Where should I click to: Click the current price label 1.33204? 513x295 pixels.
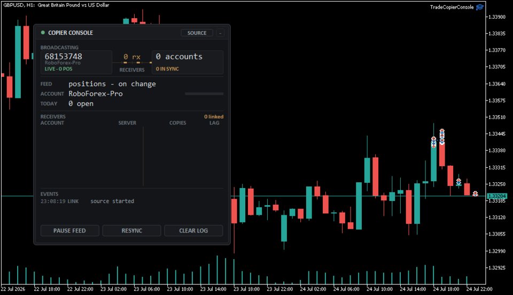[x=497, y=196]
